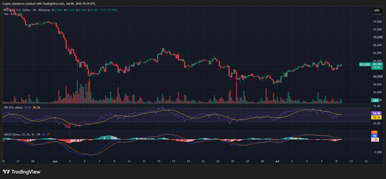The image size is (386, 179).
Task: Click the 74,000 price axis label
Action: pos(377,21)
